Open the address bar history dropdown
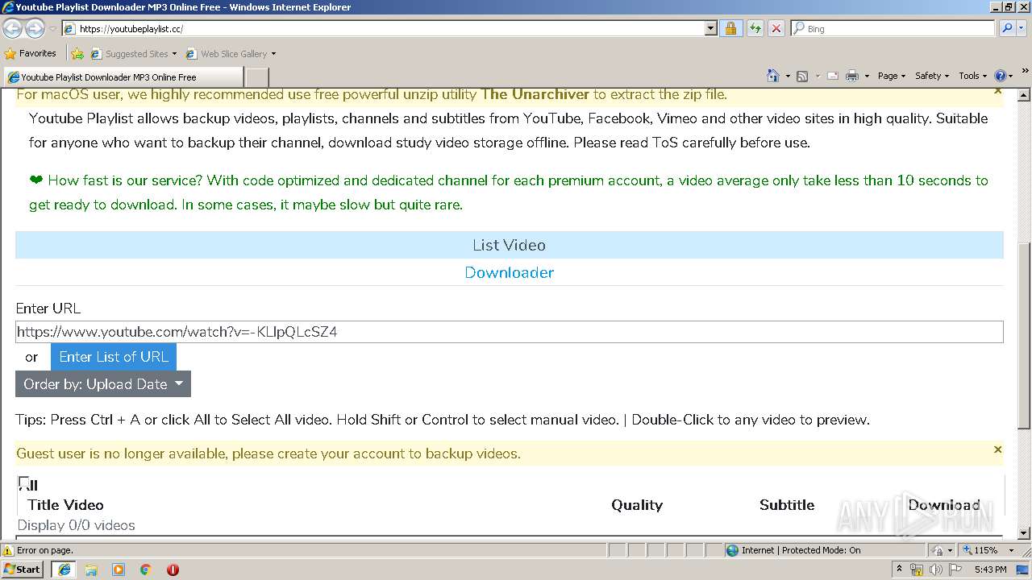This screenshot has width=1032, height=580. (710, 28)
